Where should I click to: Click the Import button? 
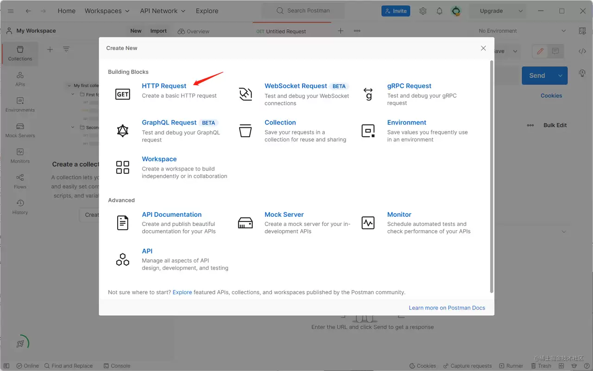[158, 31]
